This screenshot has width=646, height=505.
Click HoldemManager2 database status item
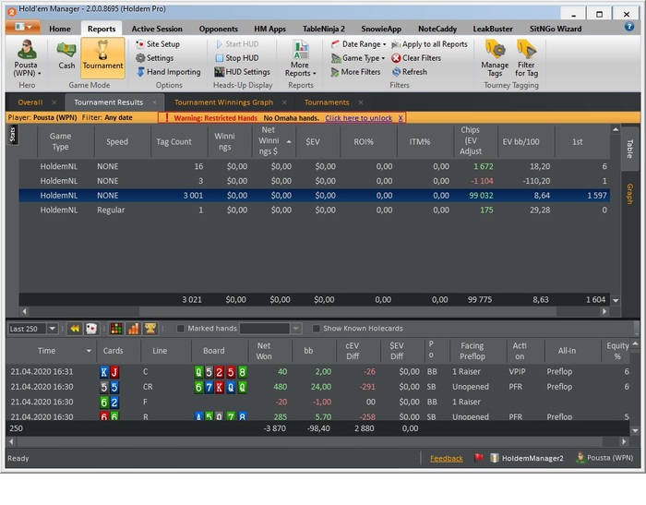point(527,458)
